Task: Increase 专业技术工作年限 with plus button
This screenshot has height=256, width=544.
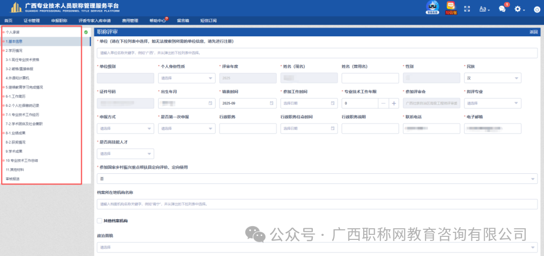Action: point(393,103)
